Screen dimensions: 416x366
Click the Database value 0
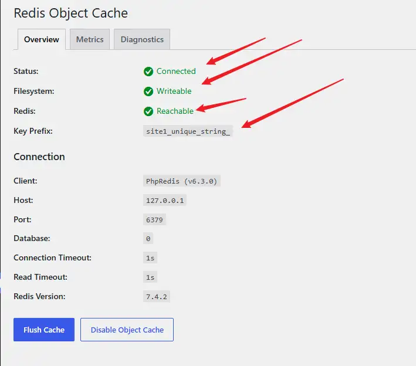(148, 239)
